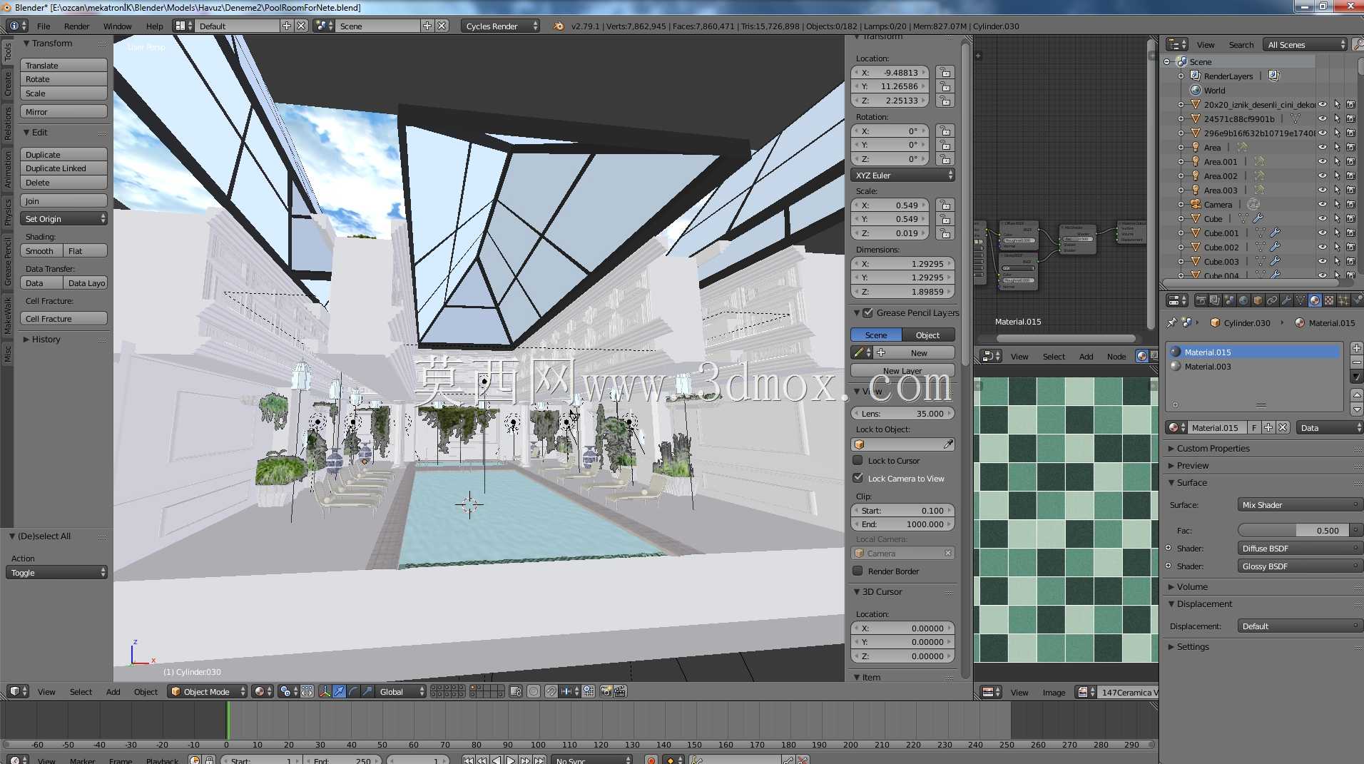This screenshot has height=764, width=1364.
Task: Uncheck Lock Camera to View
Action: (858, 478)
